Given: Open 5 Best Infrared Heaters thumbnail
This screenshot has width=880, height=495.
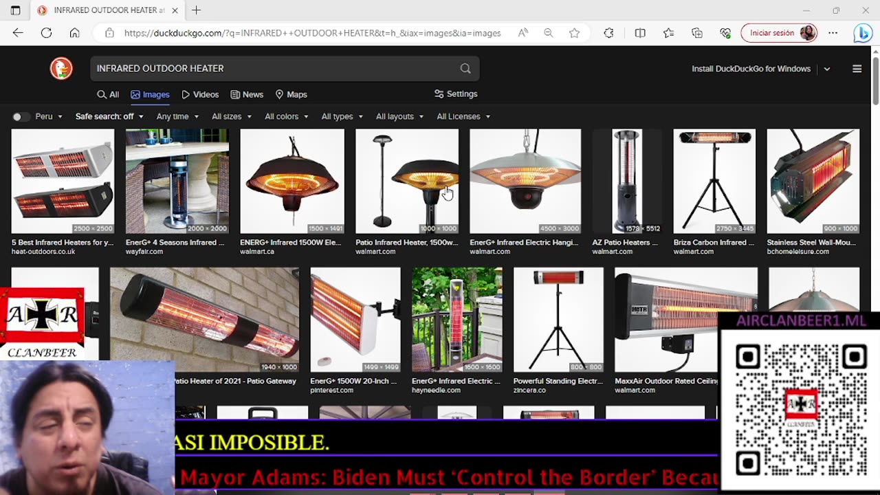Looking at the screenshot, I should (x=63, y=181).
